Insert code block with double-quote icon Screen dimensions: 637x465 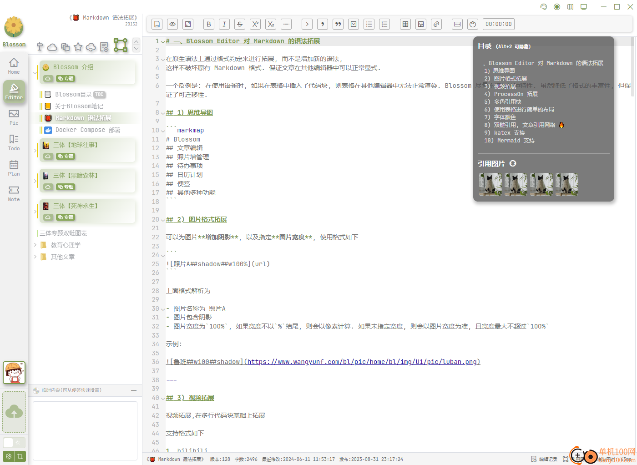click(x=338, y=24)
